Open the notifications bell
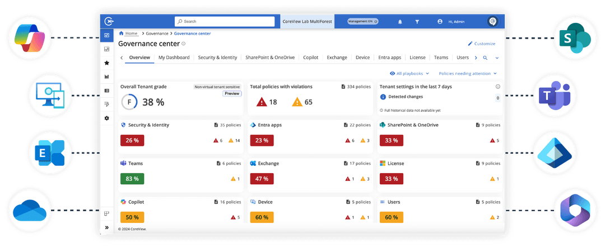This screenshot has height=248, width=605. (x=400, y=22)
